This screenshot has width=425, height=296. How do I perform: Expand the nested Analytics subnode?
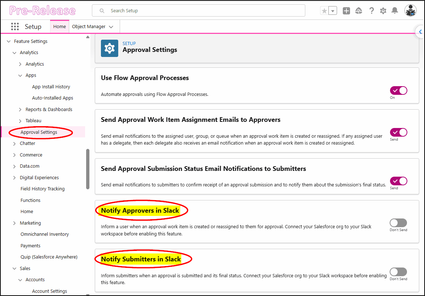pyautogui.click(x=20, y=64)
